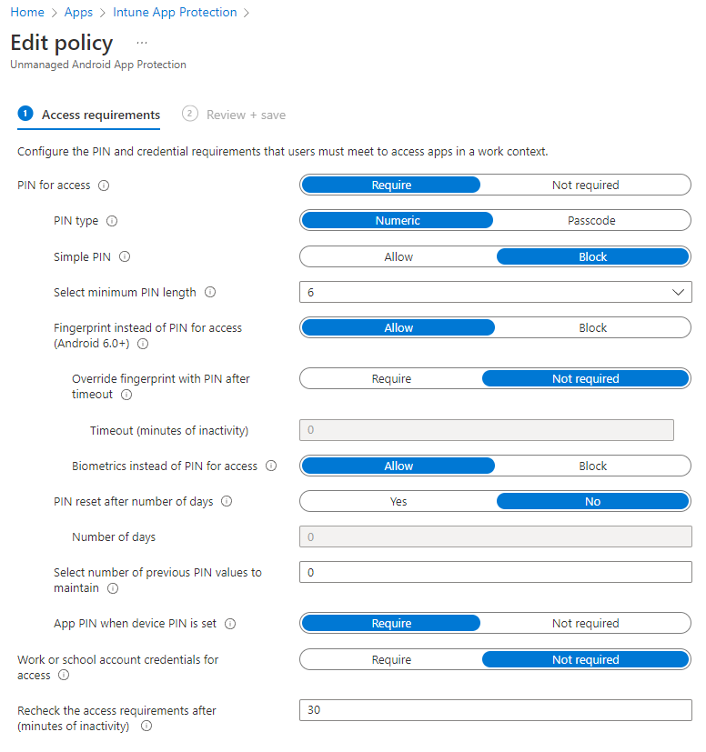The height and width of the screenshot is (752, 706).
Task: Click info icon for App PIN when device PIN set
Action: (230, 624)
